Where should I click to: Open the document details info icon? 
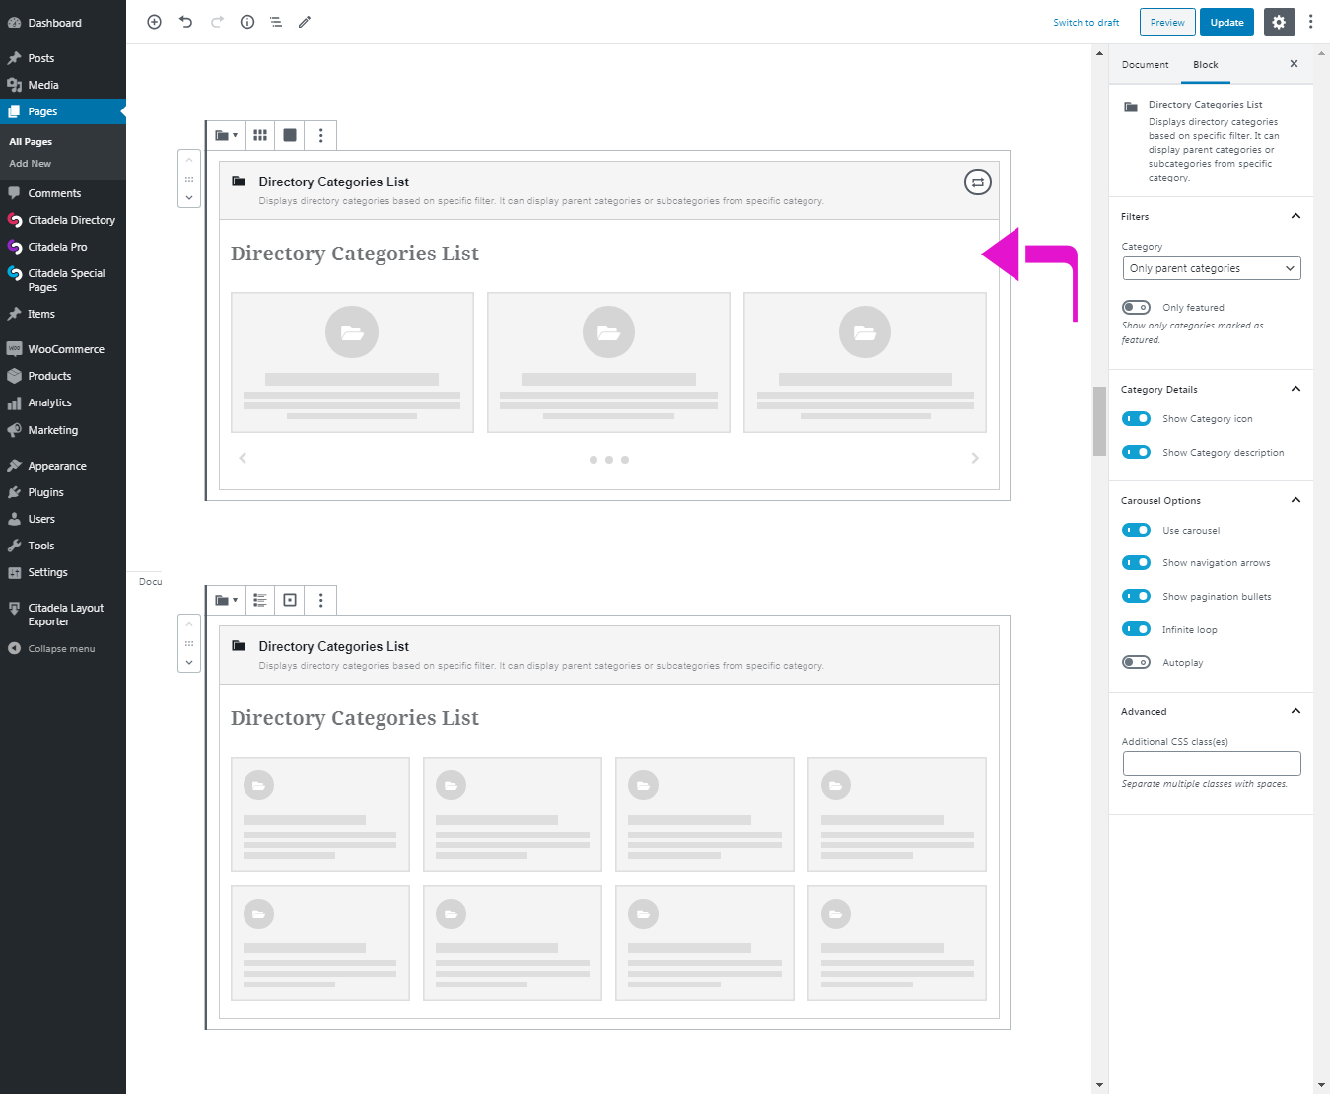247,22
